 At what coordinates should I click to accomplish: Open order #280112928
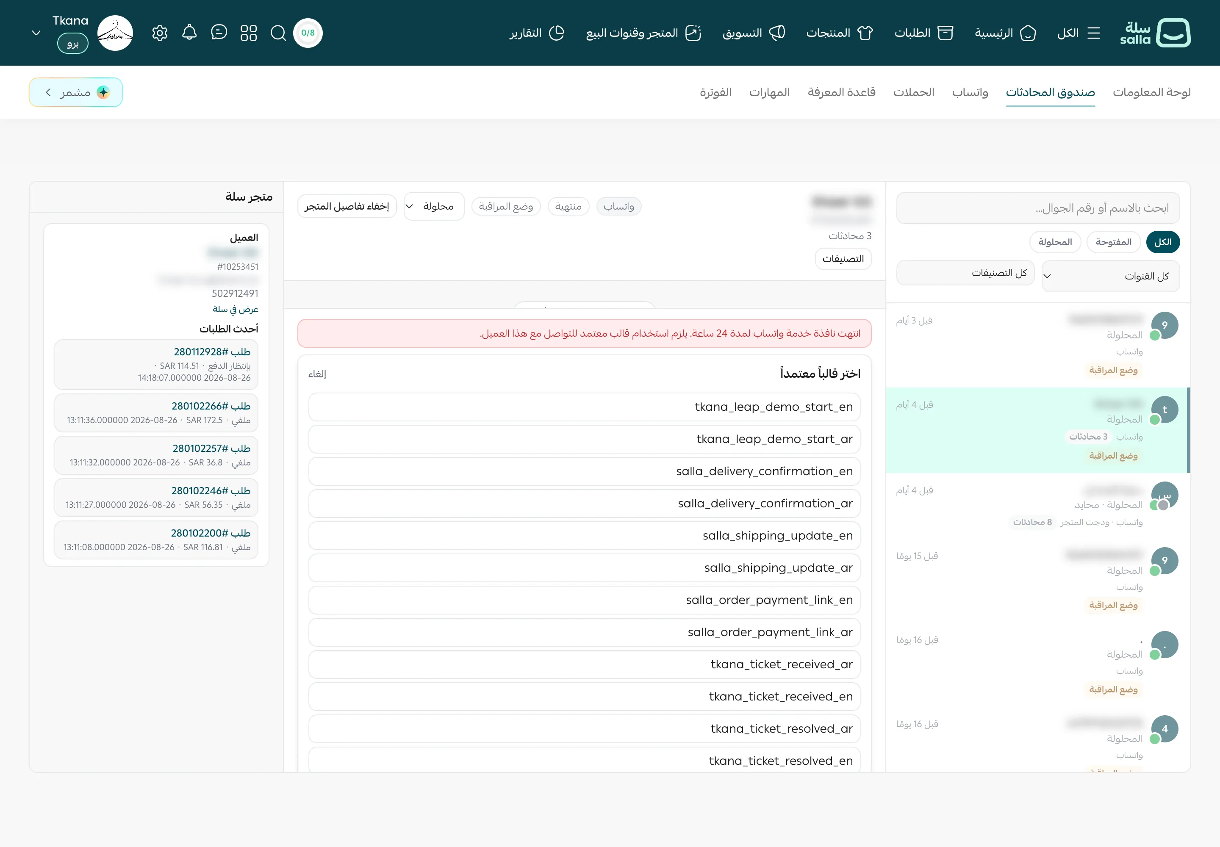pyautogui.click(x=156, y=365)
